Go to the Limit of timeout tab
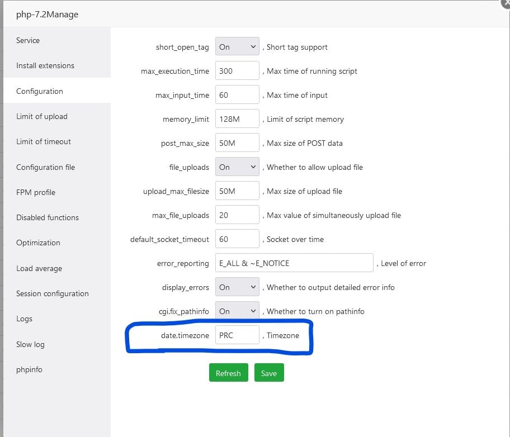This screenshot has height=437, width=510. click(44, 141)
